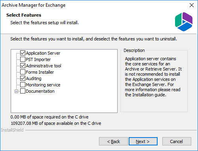Viewport: 198px width, 151px height.
Task: Cancel the installation
Action: tap(177, 141)
